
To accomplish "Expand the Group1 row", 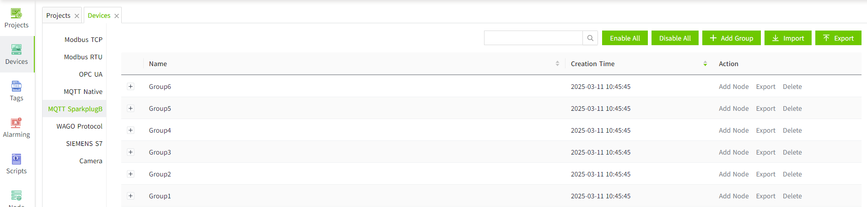I will tap(131, 196).
